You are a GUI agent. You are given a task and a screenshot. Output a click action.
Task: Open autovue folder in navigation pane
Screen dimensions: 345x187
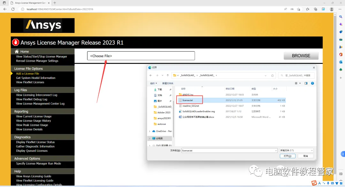pyautogui.click(x=162, y=124)
